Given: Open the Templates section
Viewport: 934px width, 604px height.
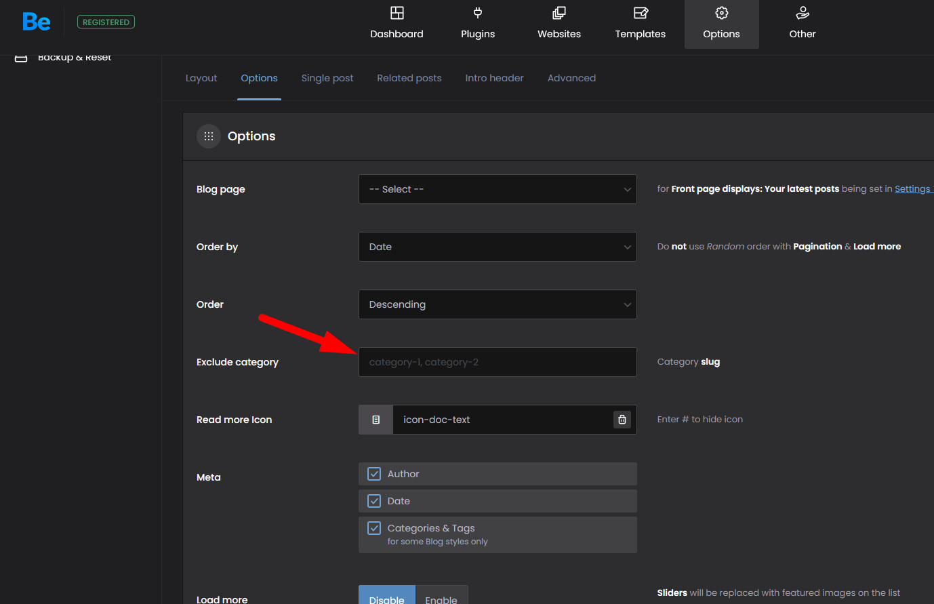Looking at the screenshot, I should pyautogui.click(x=641, y=24).
